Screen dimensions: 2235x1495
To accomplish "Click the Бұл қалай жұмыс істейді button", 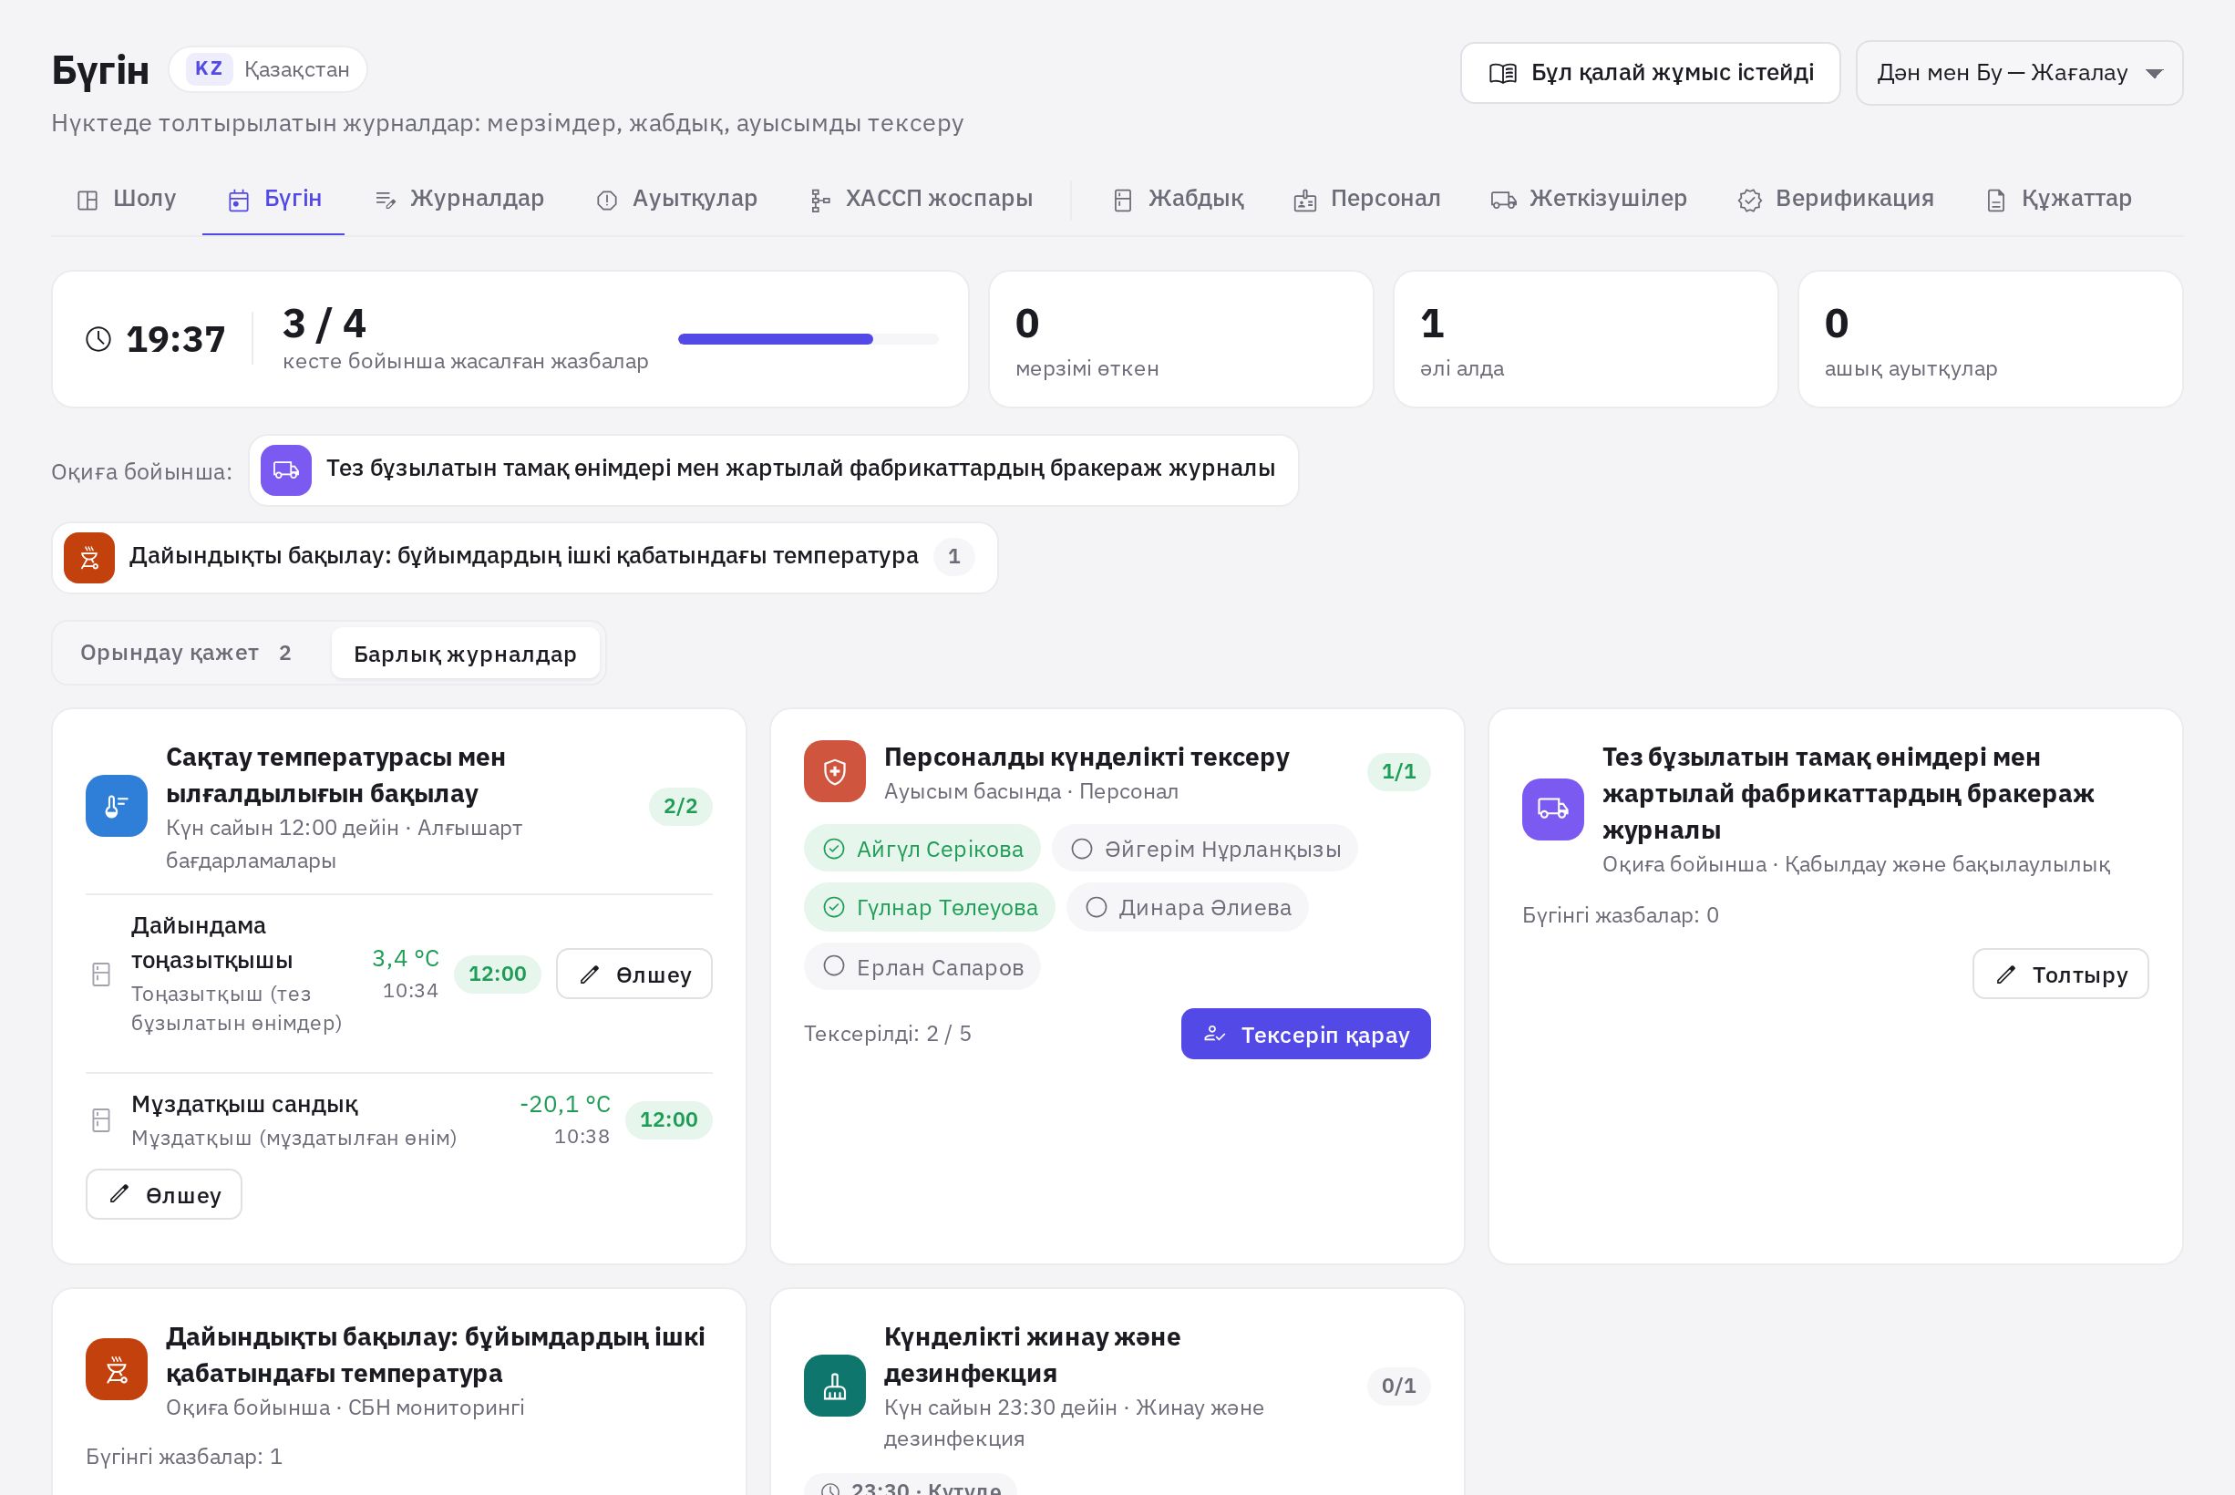I will (x=1650, y=72).
